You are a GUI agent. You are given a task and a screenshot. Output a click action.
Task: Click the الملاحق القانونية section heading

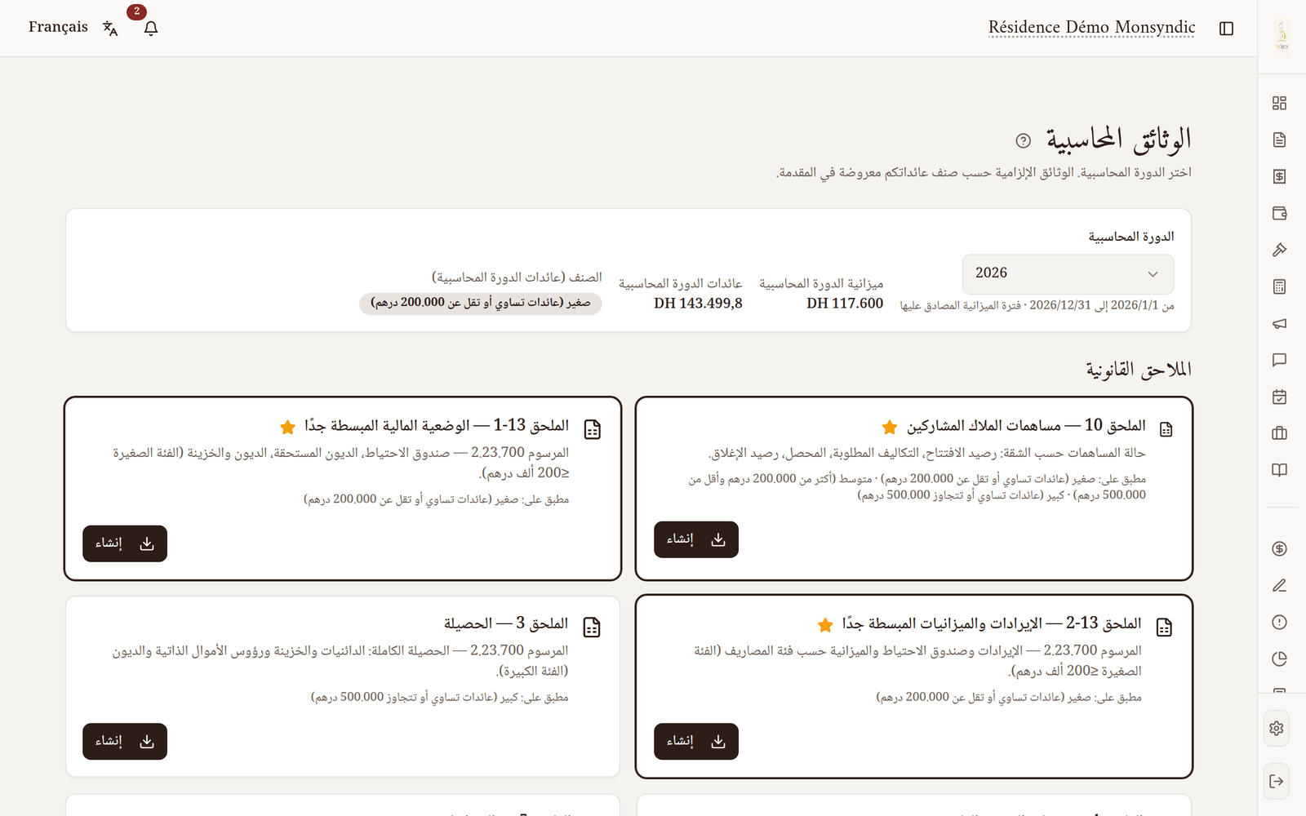coord(1139,370)
